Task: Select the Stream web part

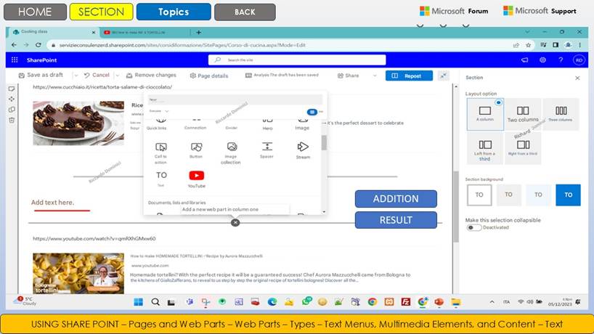Action: [x=303, y=150]
